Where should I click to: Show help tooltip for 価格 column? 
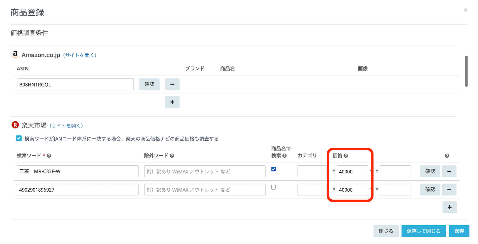coord(346,156)
